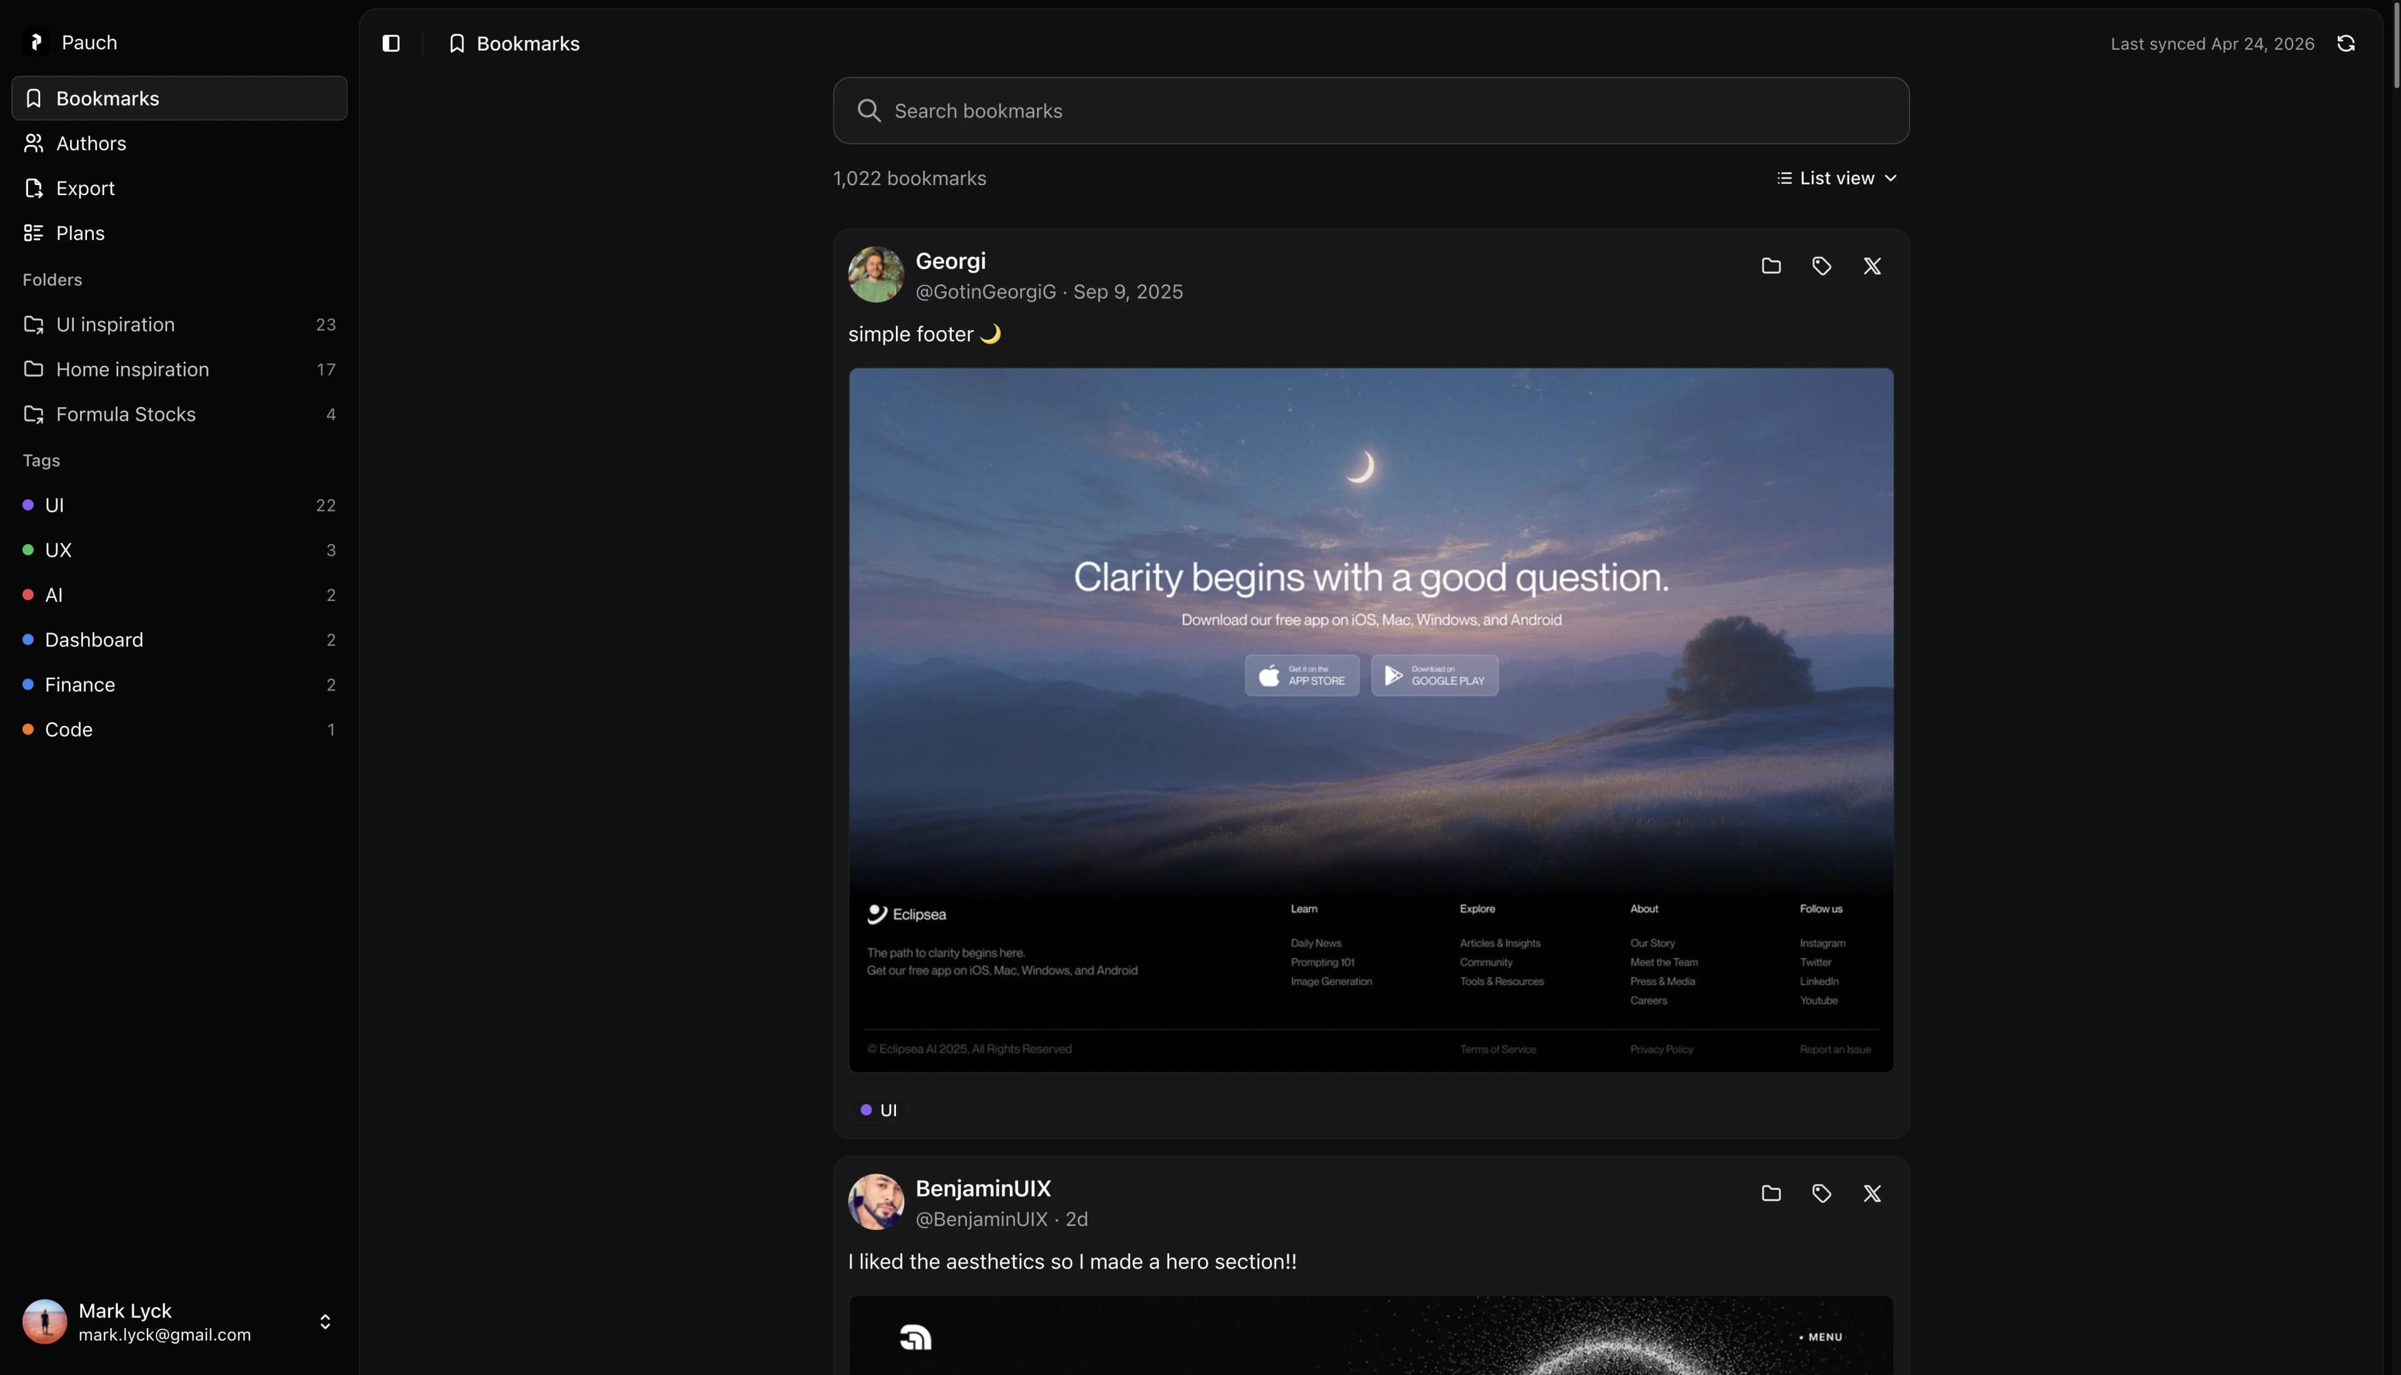This screenshot has width=2401, height=1375.
Task: Filter by the Dashboard tag
Action: click(x=179, y=639)
